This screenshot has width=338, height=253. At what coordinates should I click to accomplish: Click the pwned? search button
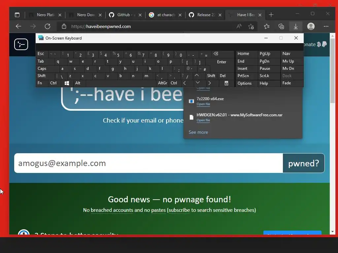pyautogui.click(x=304, y=163)
